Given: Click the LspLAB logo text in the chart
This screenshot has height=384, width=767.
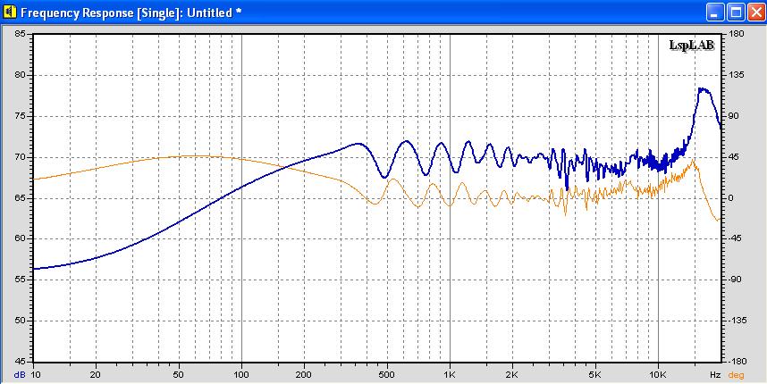Looking at the screenshot, I should click(692, 46).
